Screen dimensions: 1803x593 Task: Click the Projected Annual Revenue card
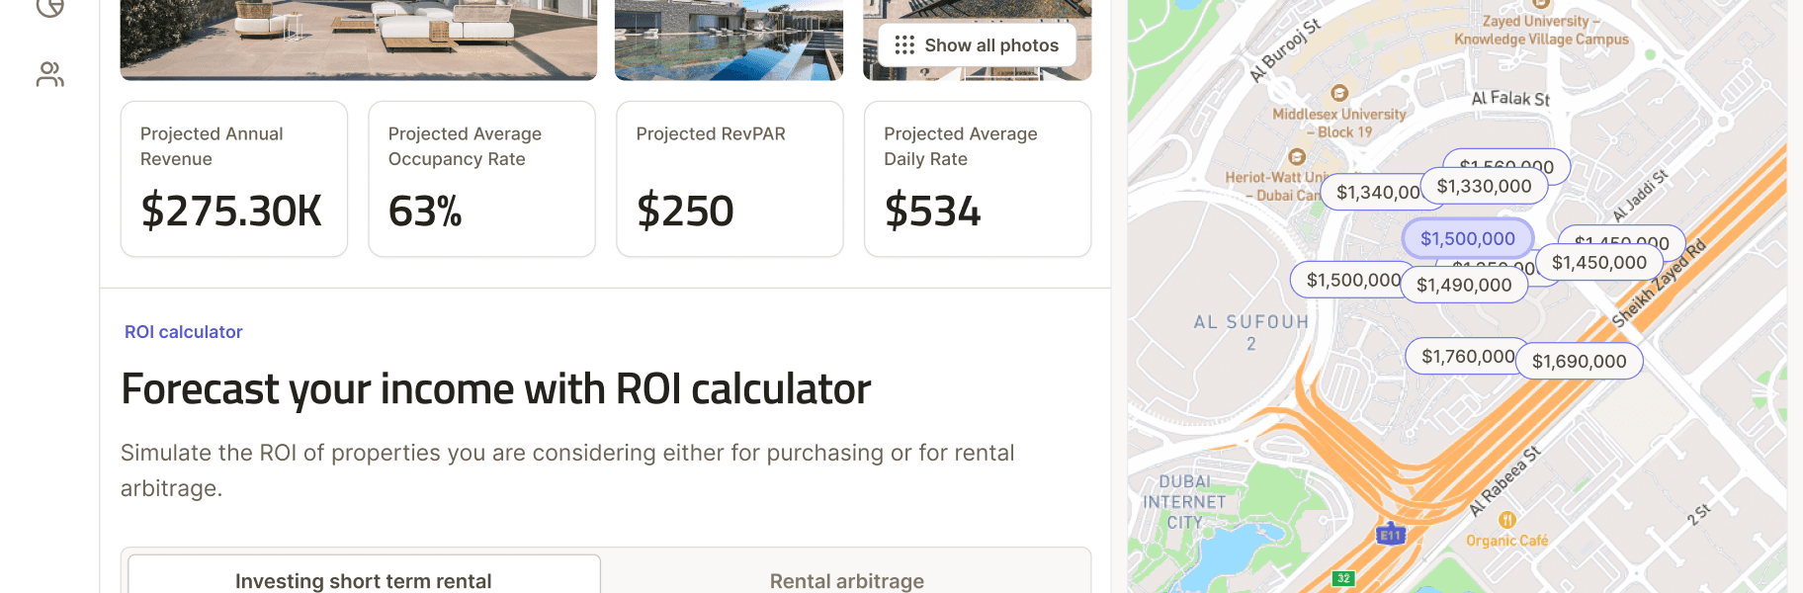pyautogui.click(x=234, y=179)
